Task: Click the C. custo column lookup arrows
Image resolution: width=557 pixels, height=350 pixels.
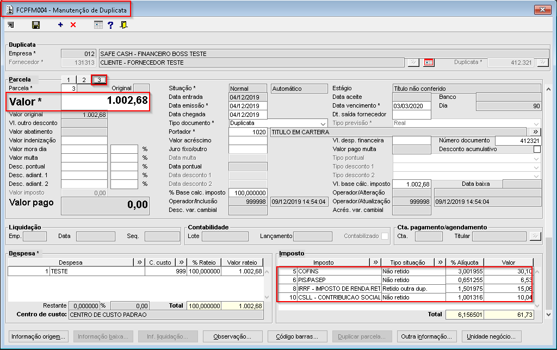Action: tap(182, 262)
